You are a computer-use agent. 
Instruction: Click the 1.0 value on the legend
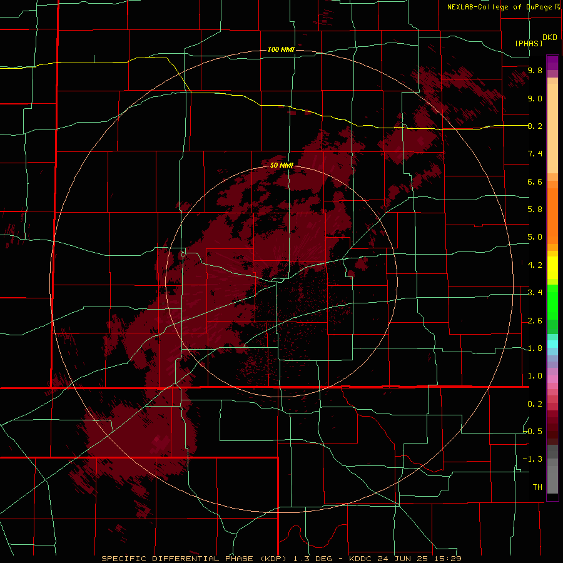[535, 376]
